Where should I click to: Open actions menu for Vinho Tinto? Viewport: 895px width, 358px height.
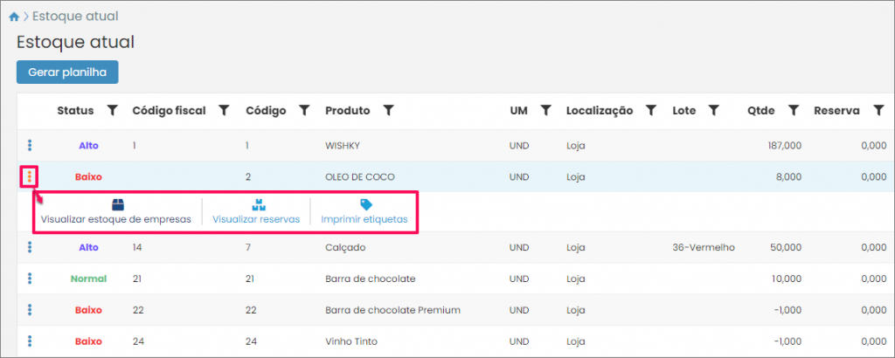[30, 341]
